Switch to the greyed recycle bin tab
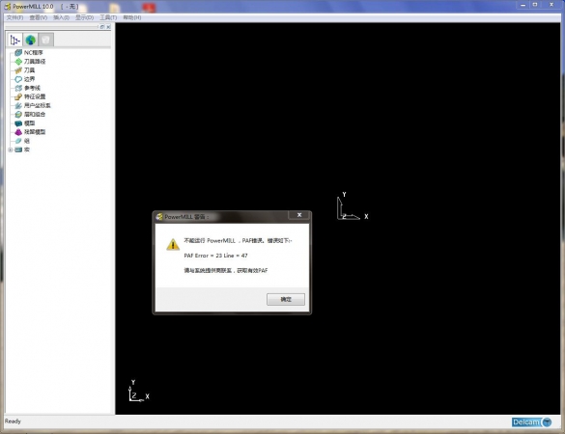This screenshot has width=565, height=434. [45, 40]
